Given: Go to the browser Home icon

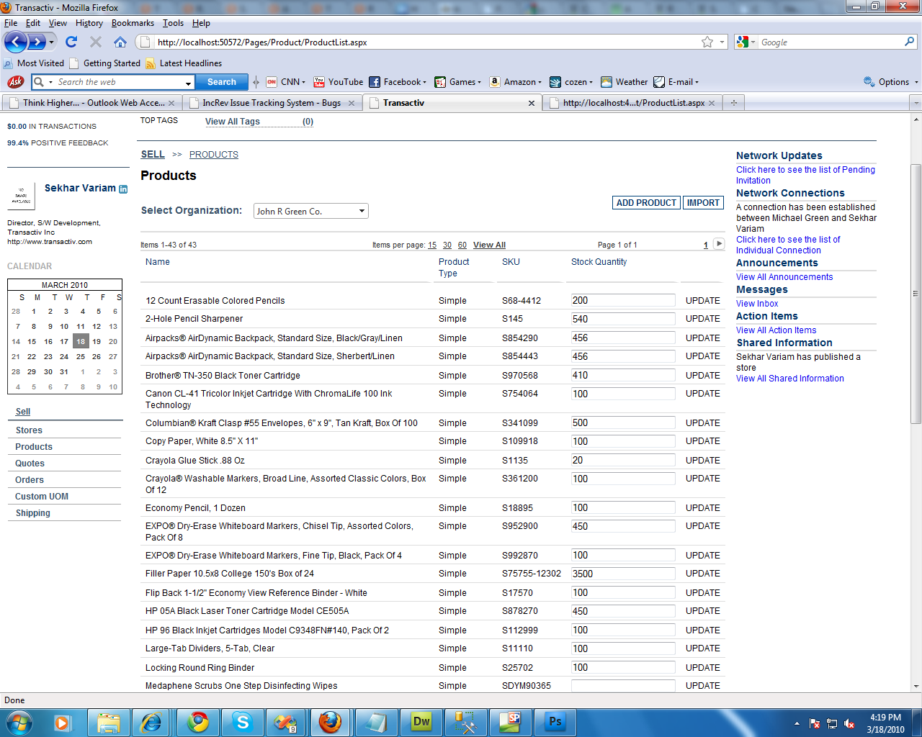Looking at the screenshot, I should [x=120, y=42].
